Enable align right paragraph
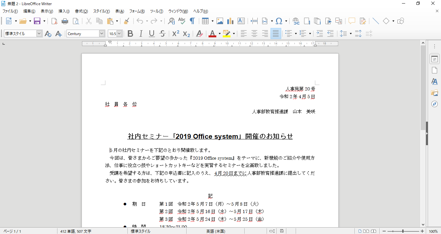 pyautogui.click(x=265, y=33)
